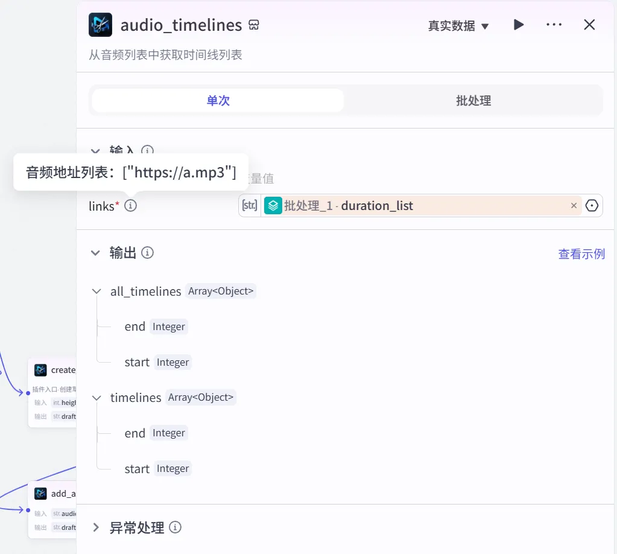Click the add_a node's input connection port
The image size is (617, 554).
pyautogui.click(x=28, y=511)
